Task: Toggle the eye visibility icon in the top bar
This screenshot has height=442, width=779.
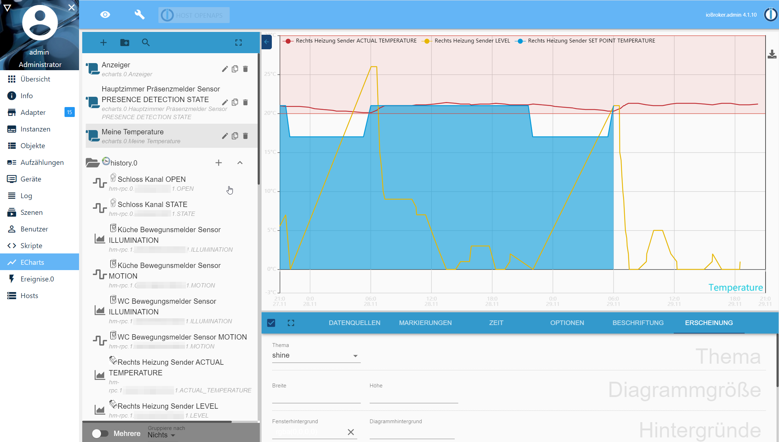Action: pos(105,15)
